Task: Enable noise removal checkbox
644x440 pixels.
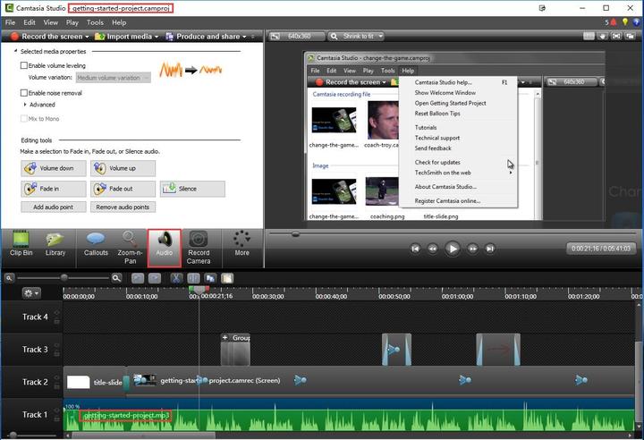Action: pyautogui.click(x=24, y=93)
